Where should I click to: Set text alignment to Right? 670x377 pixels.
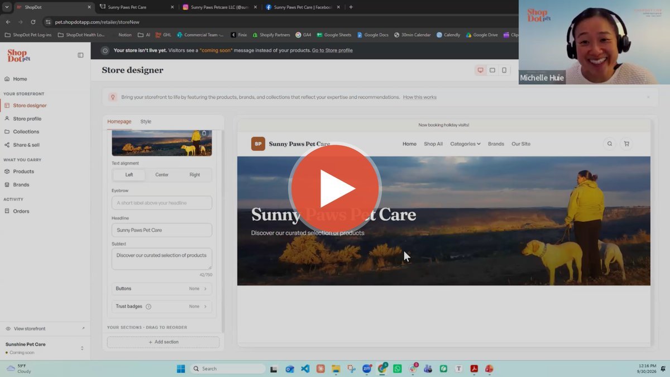(194, 175)
